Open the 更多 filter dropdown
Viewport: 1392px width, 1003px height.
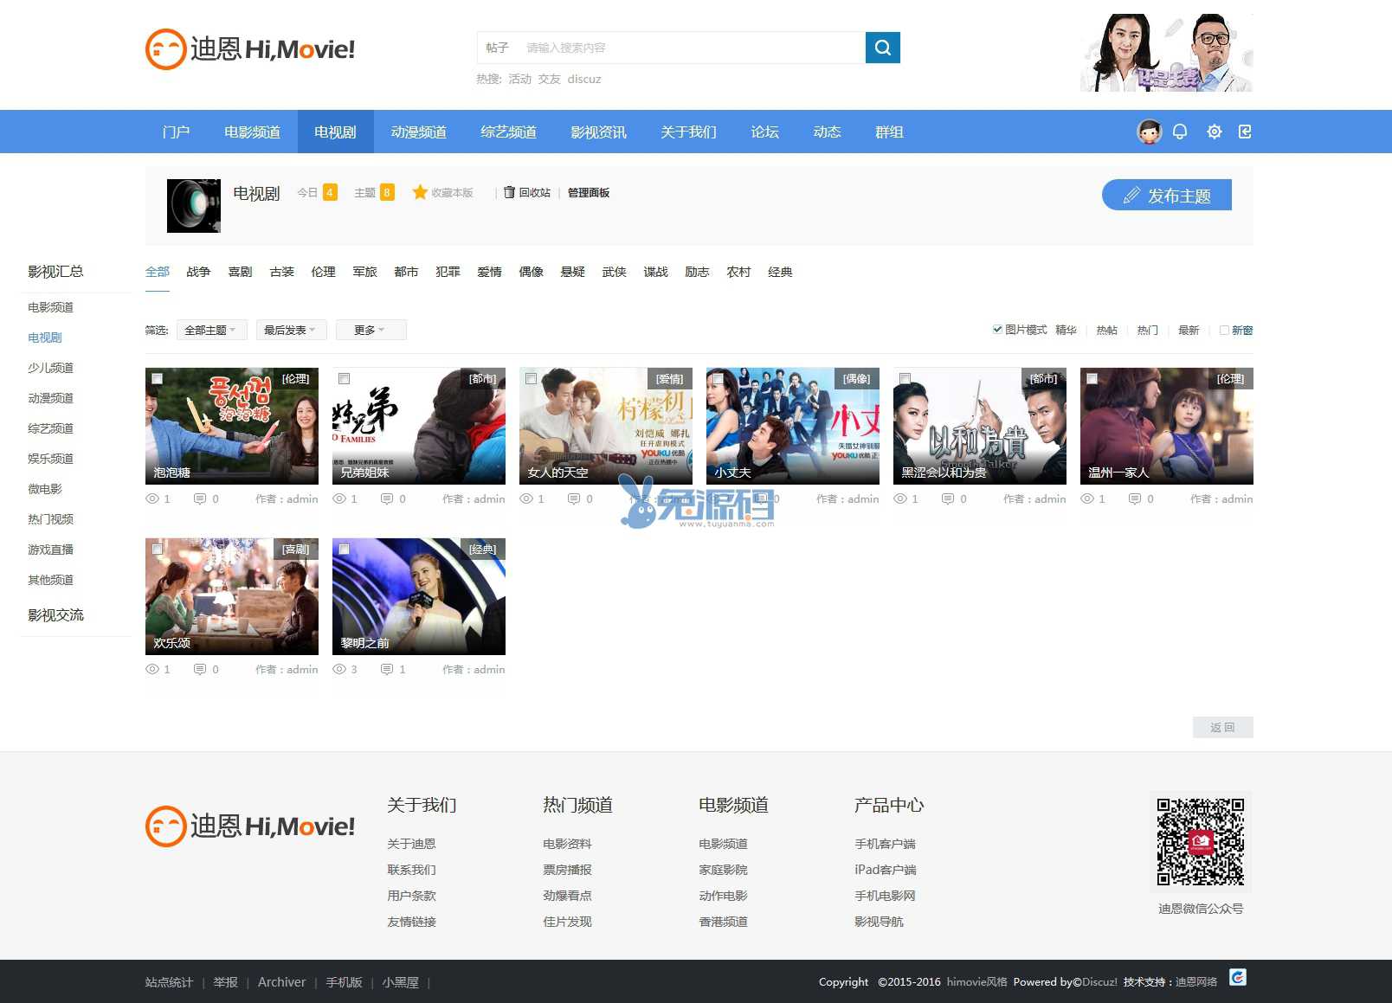click(371, 330)
